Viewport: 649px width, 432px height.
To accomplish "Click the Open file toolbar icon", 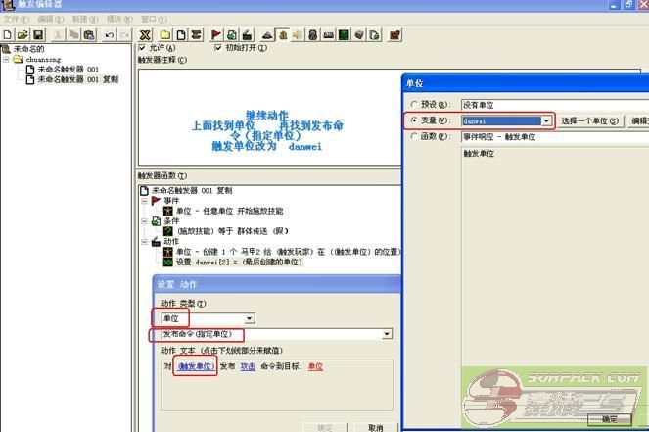I will 22,34.
